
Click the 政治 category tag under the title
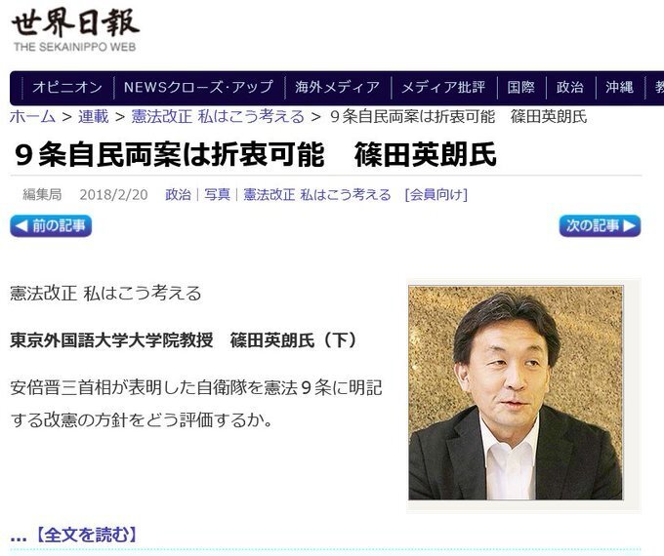click(178, 195)
